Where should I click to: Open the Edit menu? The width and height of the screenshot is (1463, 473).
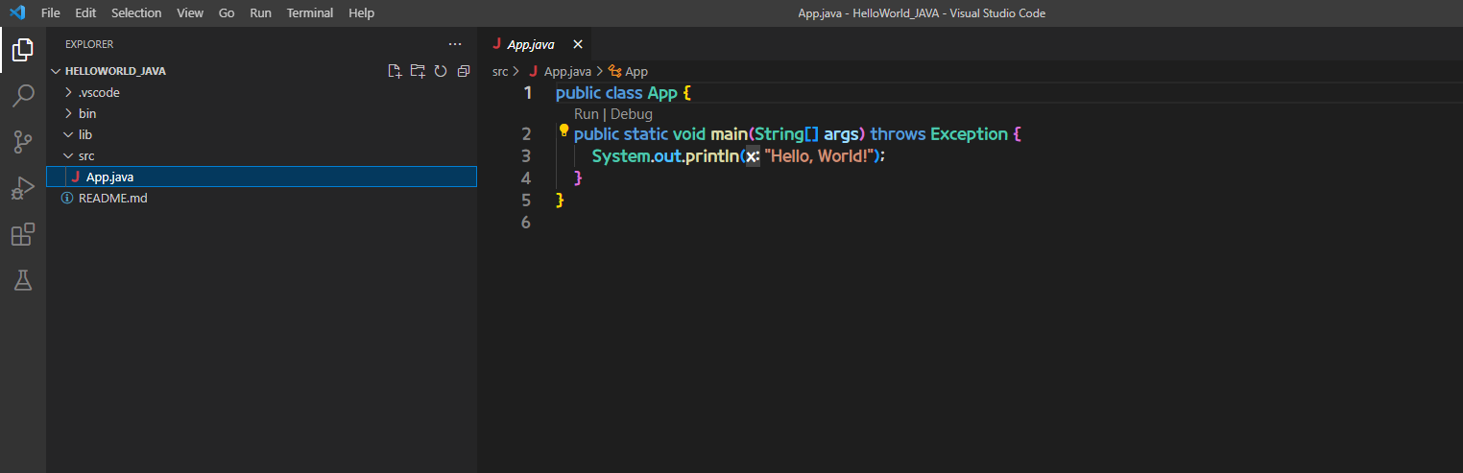(85, 13)
